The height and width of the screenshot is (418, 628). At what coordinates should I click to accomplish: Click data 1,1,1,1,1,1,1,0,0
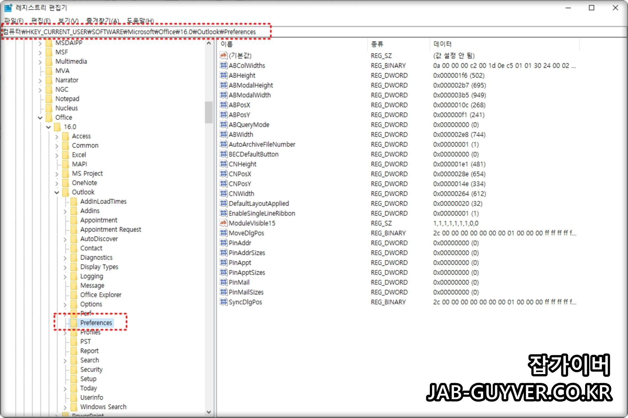click(x=456, y=223)
